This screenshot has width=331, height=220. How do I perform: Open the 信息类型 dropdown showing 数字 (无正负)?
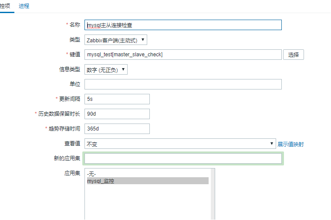tap(106, 69)
